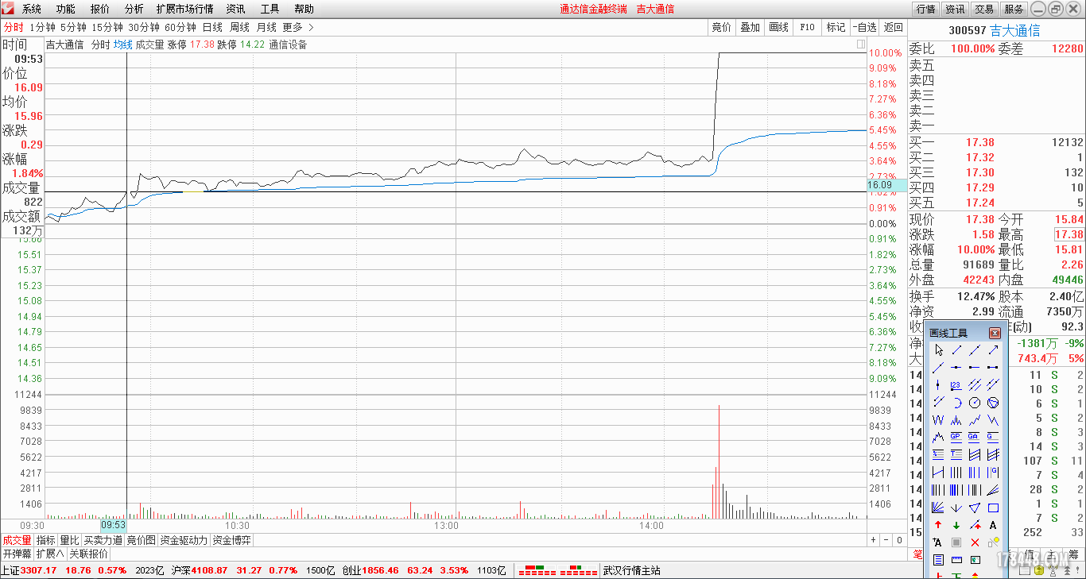Switch to 分时 chart period
This screenshot has width=1086, height=579.
tap(14, 27)
